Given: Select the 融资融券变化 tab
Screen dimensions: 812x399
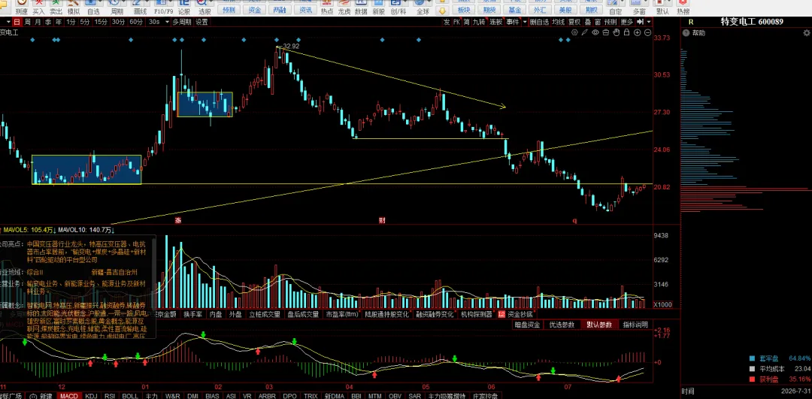Looking at the screenshot, I should (x=435, y=313).
